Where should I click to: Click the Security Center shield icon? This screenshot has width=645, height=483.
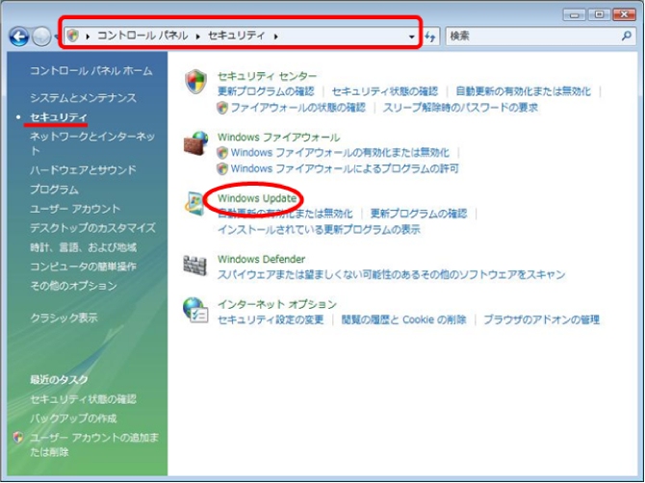pyautogui.click(x=195, y=83)
